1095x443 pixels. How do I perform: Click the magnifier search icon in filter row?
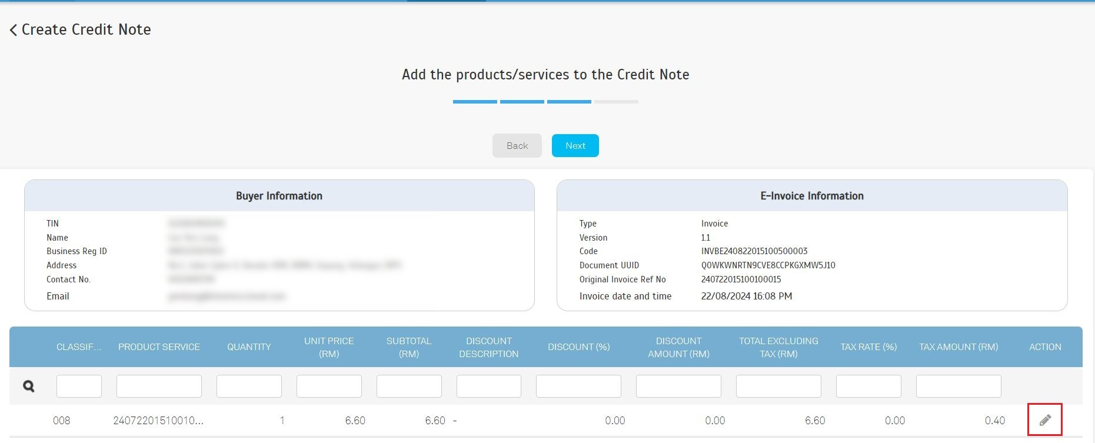click(28, 387)
